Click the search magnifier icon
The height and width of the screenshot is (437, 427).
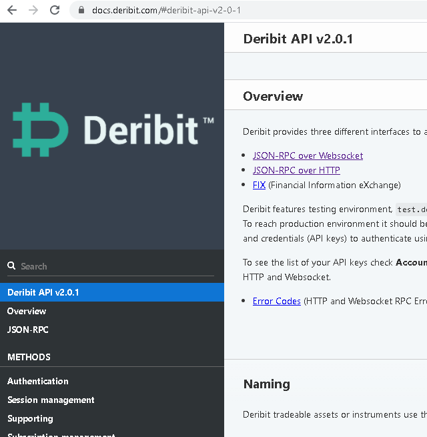point(11,266)
